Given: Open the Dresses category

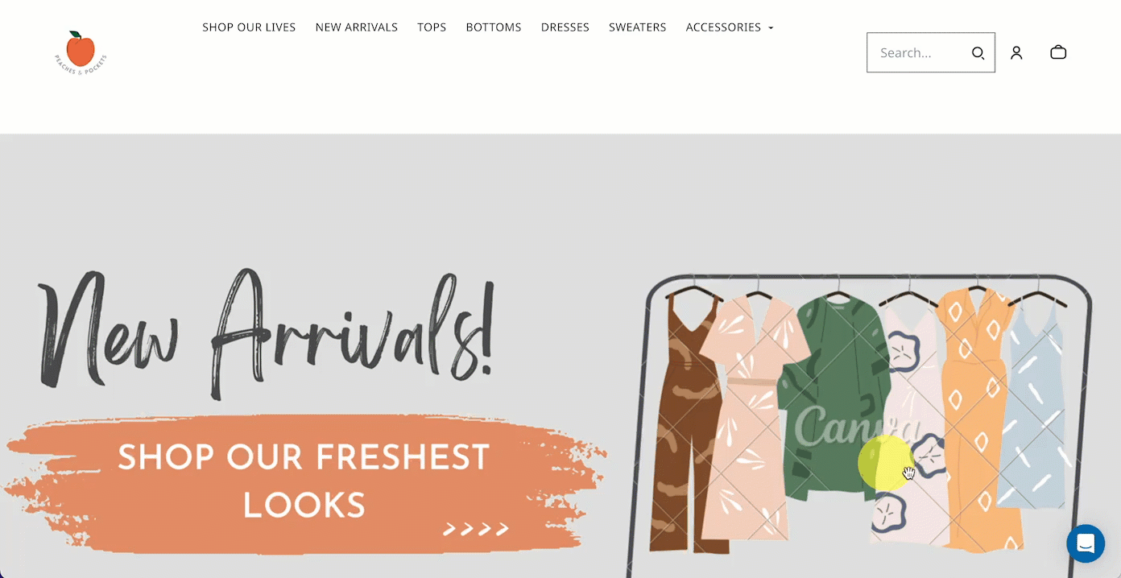Looking at the screenshot, I should [565, 27].
